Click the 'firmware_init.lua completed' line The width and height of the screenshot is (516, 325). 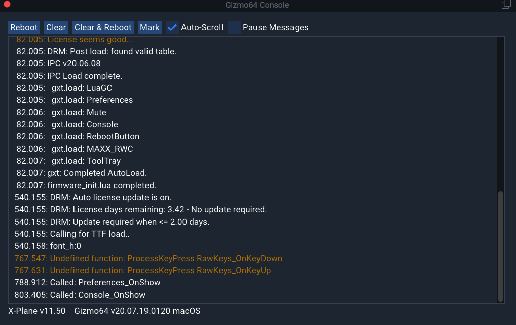(x=86, y=185)
